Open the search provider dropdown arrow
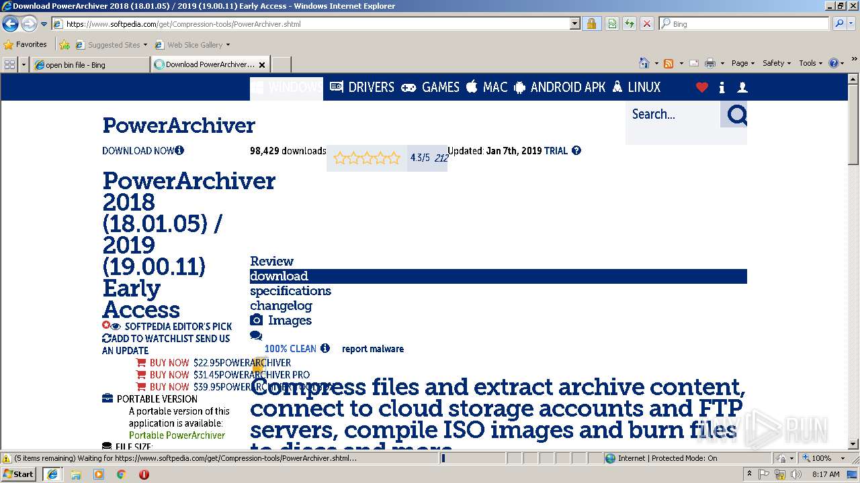 point(852,23)
